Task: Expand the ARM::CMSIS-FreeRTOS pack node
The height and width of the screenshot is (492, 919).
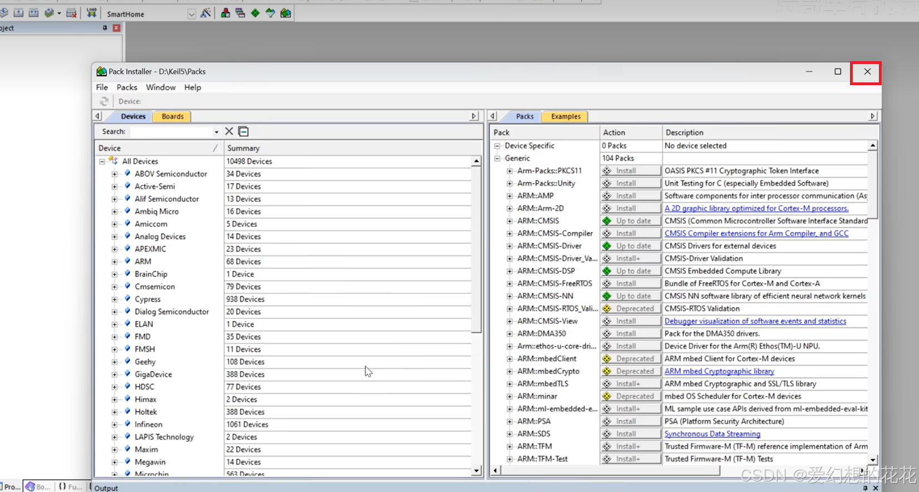Action: tap(509, 283)
